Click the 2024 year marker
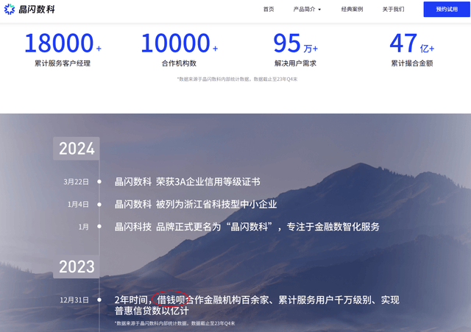The width and height of the screenshot is (471, 332). coord(77,149)
